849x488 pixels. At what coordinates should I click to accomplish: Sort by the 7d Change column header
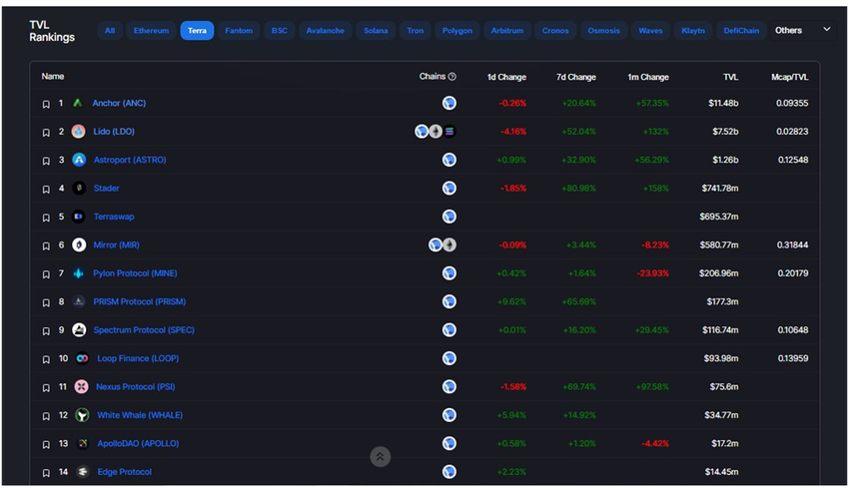(x=576, y=77)
